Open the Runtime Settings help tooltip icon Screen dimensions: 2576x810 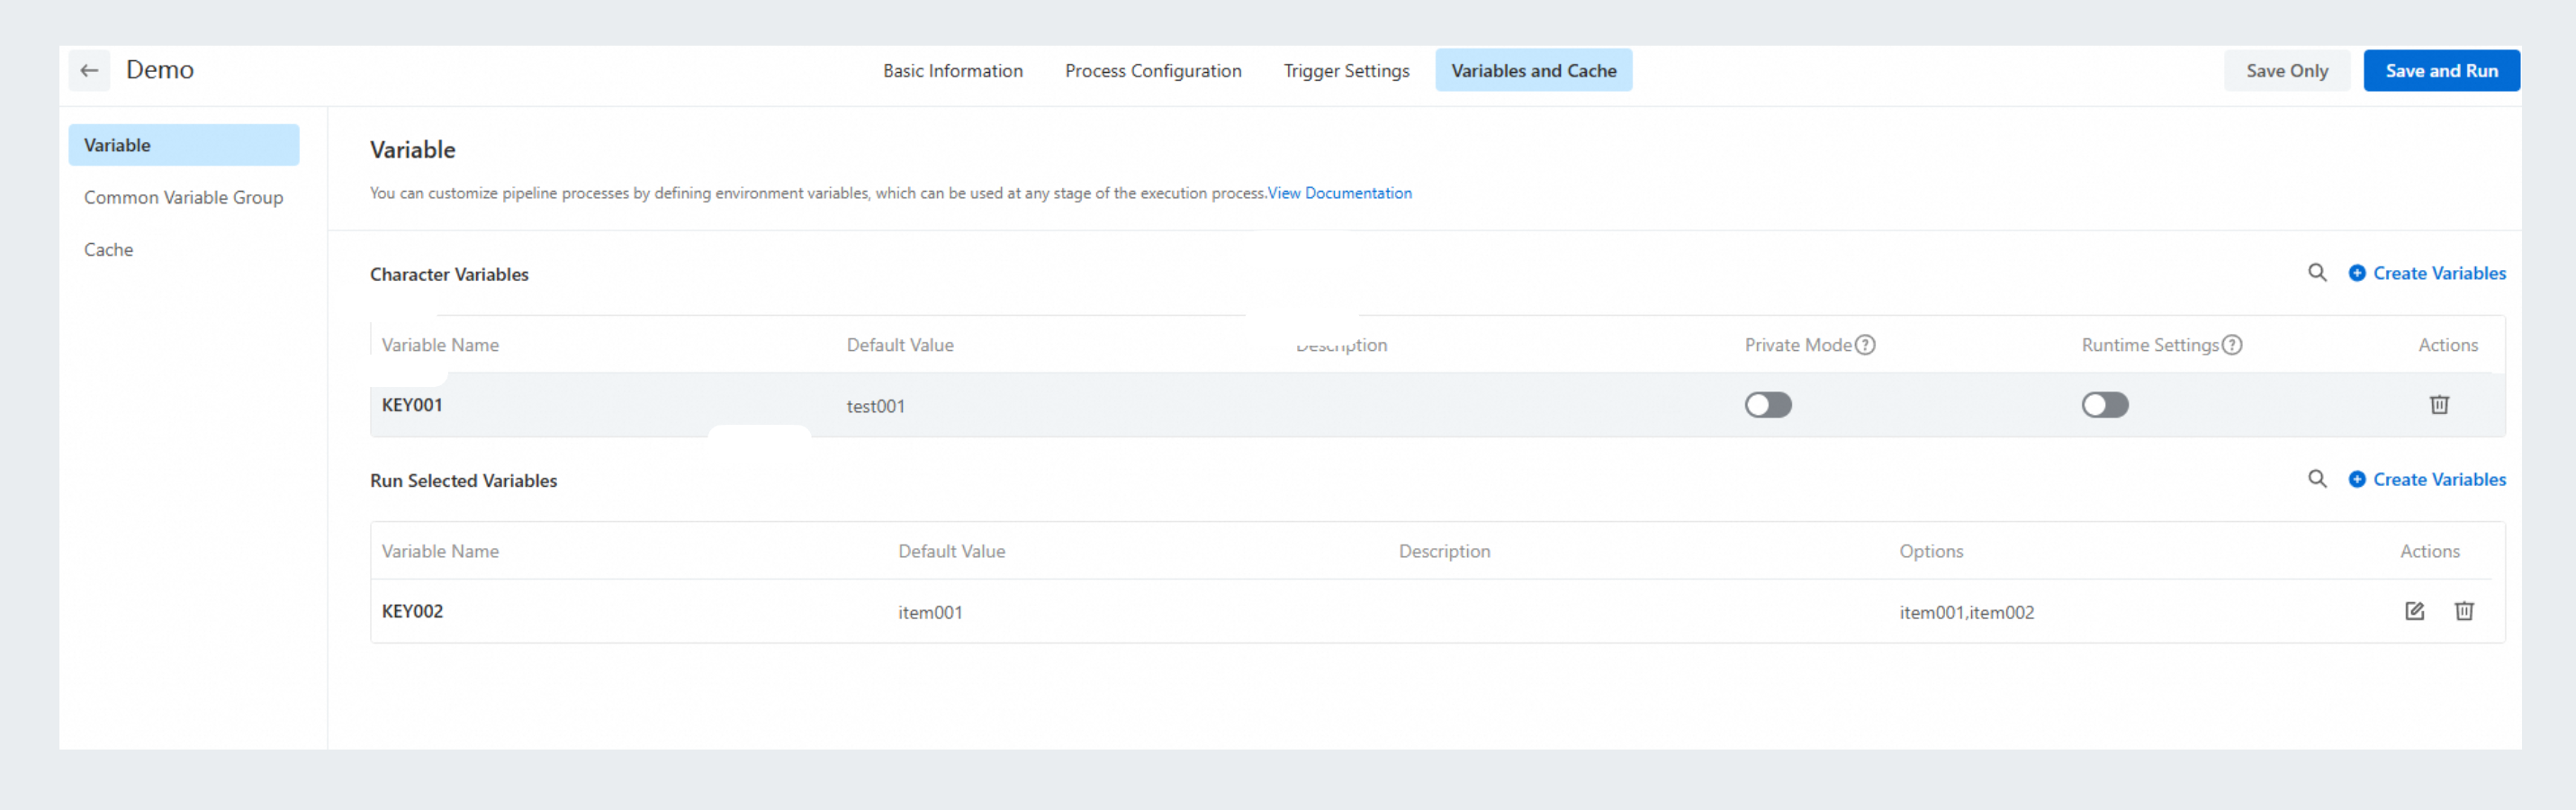pos(2231,345)
